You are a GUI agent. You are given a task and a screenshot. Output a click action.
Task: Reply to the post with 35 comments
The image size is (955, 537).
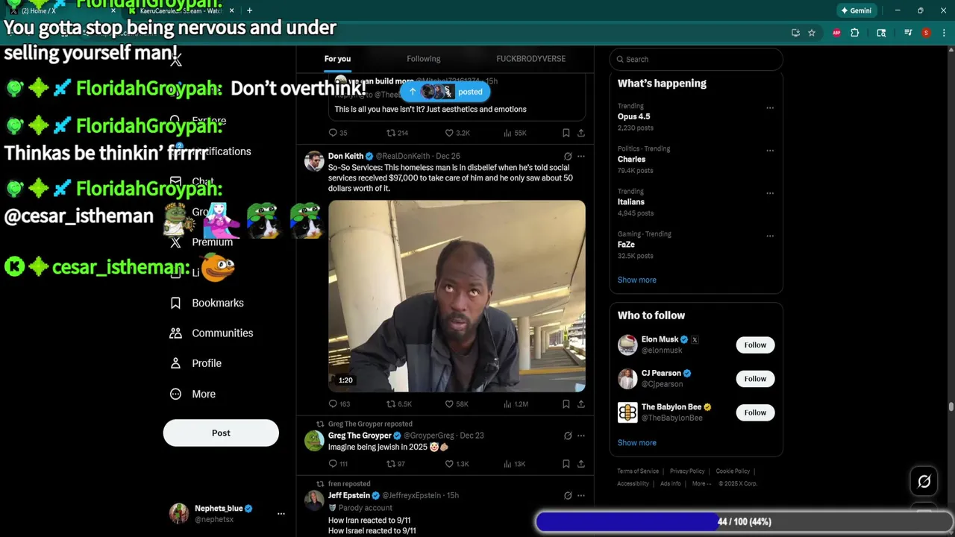[338, 133]
